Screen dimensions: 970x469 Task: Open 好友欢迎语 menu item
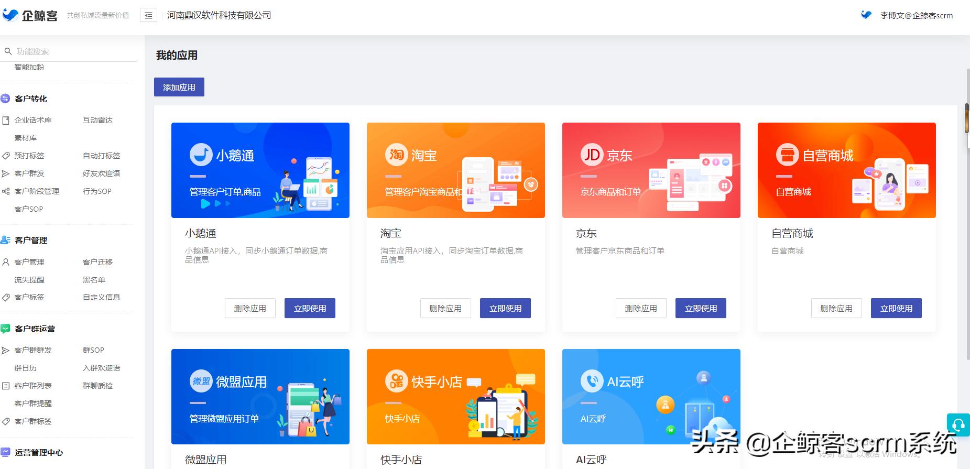coord(102,173)
